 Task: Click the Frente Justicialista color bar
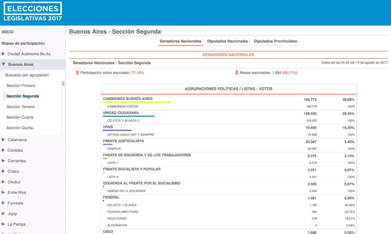tap(108, 144)
